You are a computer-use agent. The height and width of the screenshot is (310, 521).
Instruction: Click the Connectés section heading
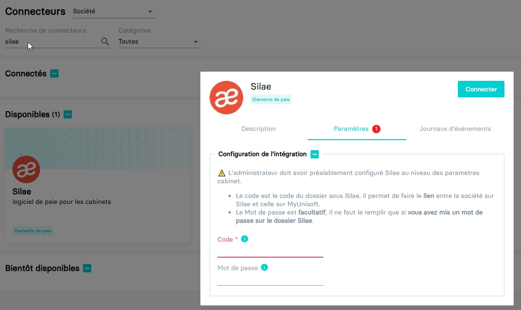(x=26, y=73)
